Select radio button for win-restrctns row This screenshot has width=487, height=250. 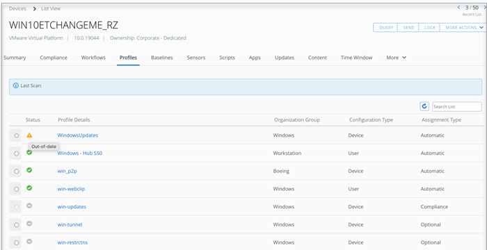pos(17,242)
